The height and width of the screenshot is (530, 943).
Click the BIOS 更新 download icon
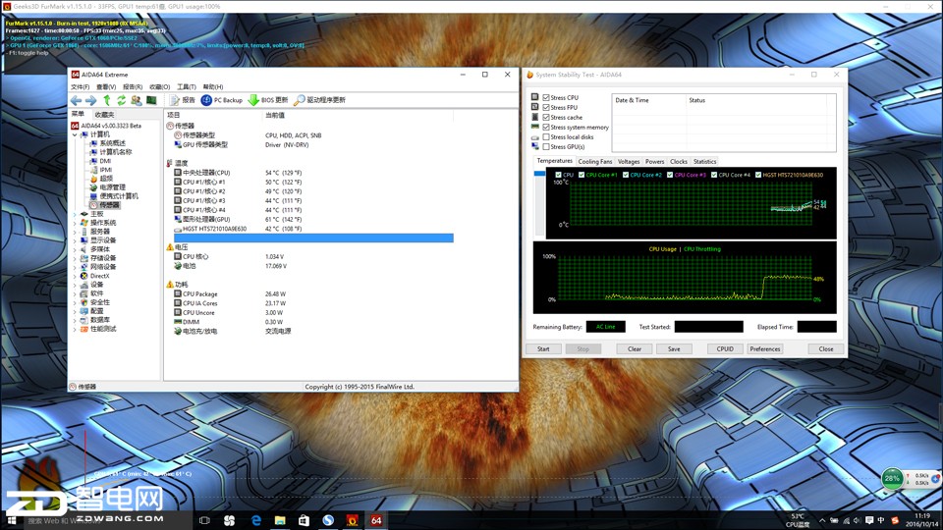[x=253, y=100]
